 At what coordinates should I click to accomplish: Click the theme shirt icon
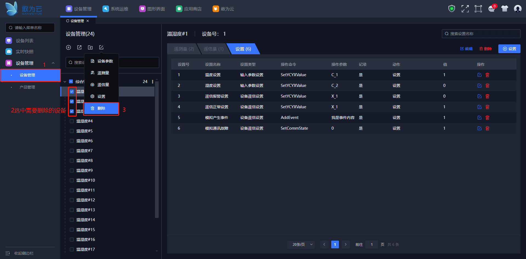pyautogui.click(x=504, y=9)
